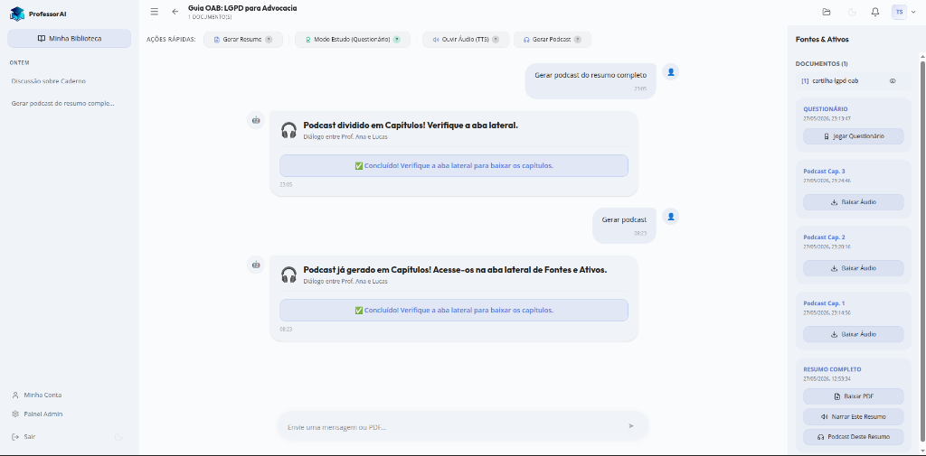926x456 pixels.
Task: Click Baixar PDF under Resumo Completo
Action: pyautogui.click(x=854, y=396)
